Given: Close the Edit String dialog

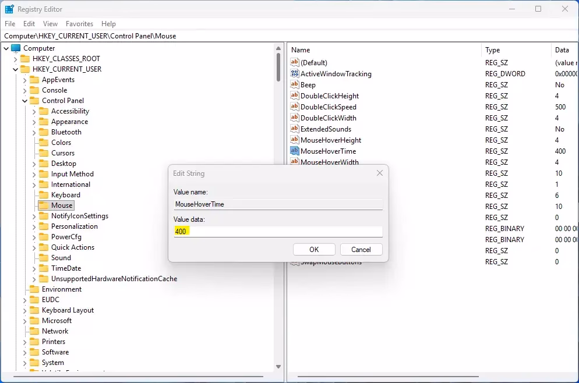Looking at the screenshot, I should tap(380, 173).
